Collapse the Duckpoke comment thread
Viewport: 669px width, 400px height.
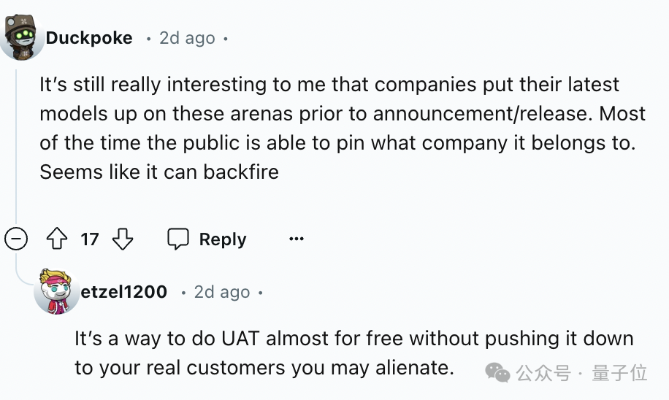(x=16, y=239)
